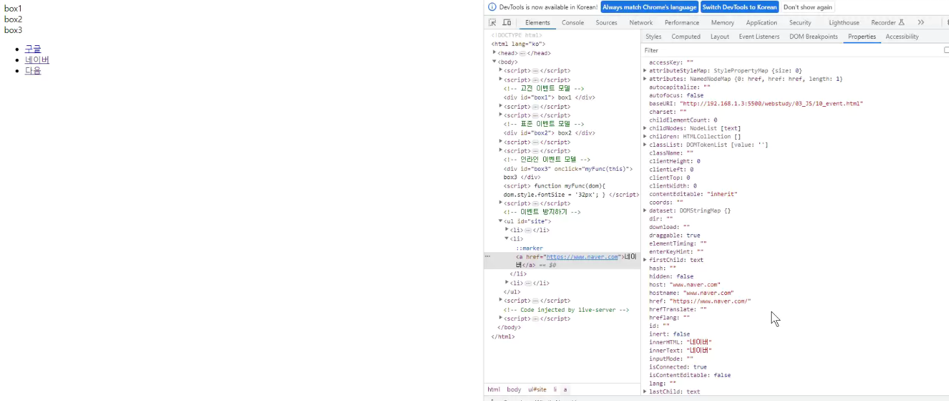Open the Accessibility sidebar tab
Image resolution: width=949 pixels, height=401 pixels.
coord(902,37)
